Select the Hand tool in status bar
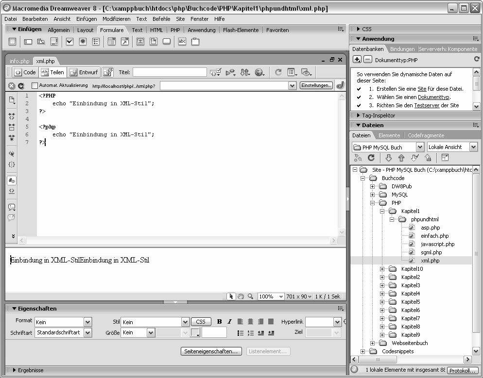This screenshot has width=483, height=378. [x=241, y=296]
